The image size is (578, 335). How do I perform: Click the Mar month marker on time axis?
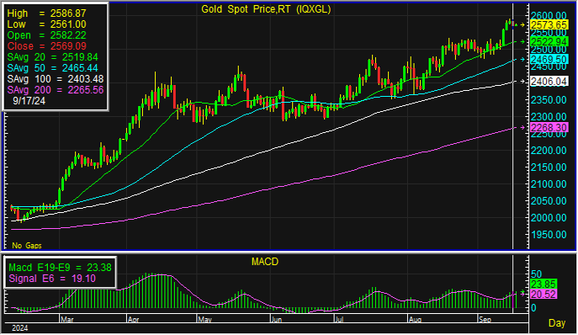(66, 320)
